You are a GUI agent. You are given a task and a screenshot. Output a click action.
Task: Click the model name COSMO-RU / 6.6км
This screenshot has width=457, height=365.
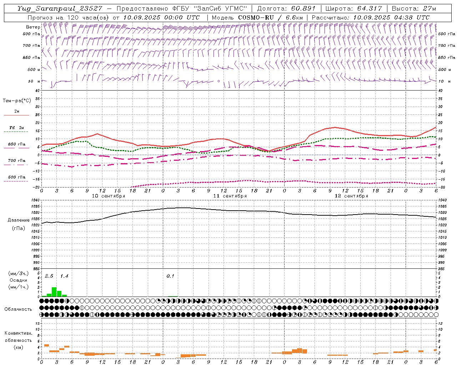point(270,17)
